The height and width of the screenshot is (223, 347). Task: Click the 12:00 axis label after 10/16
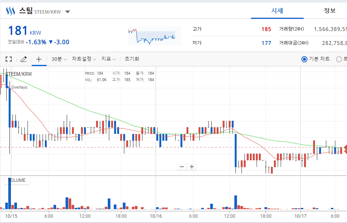229,216
